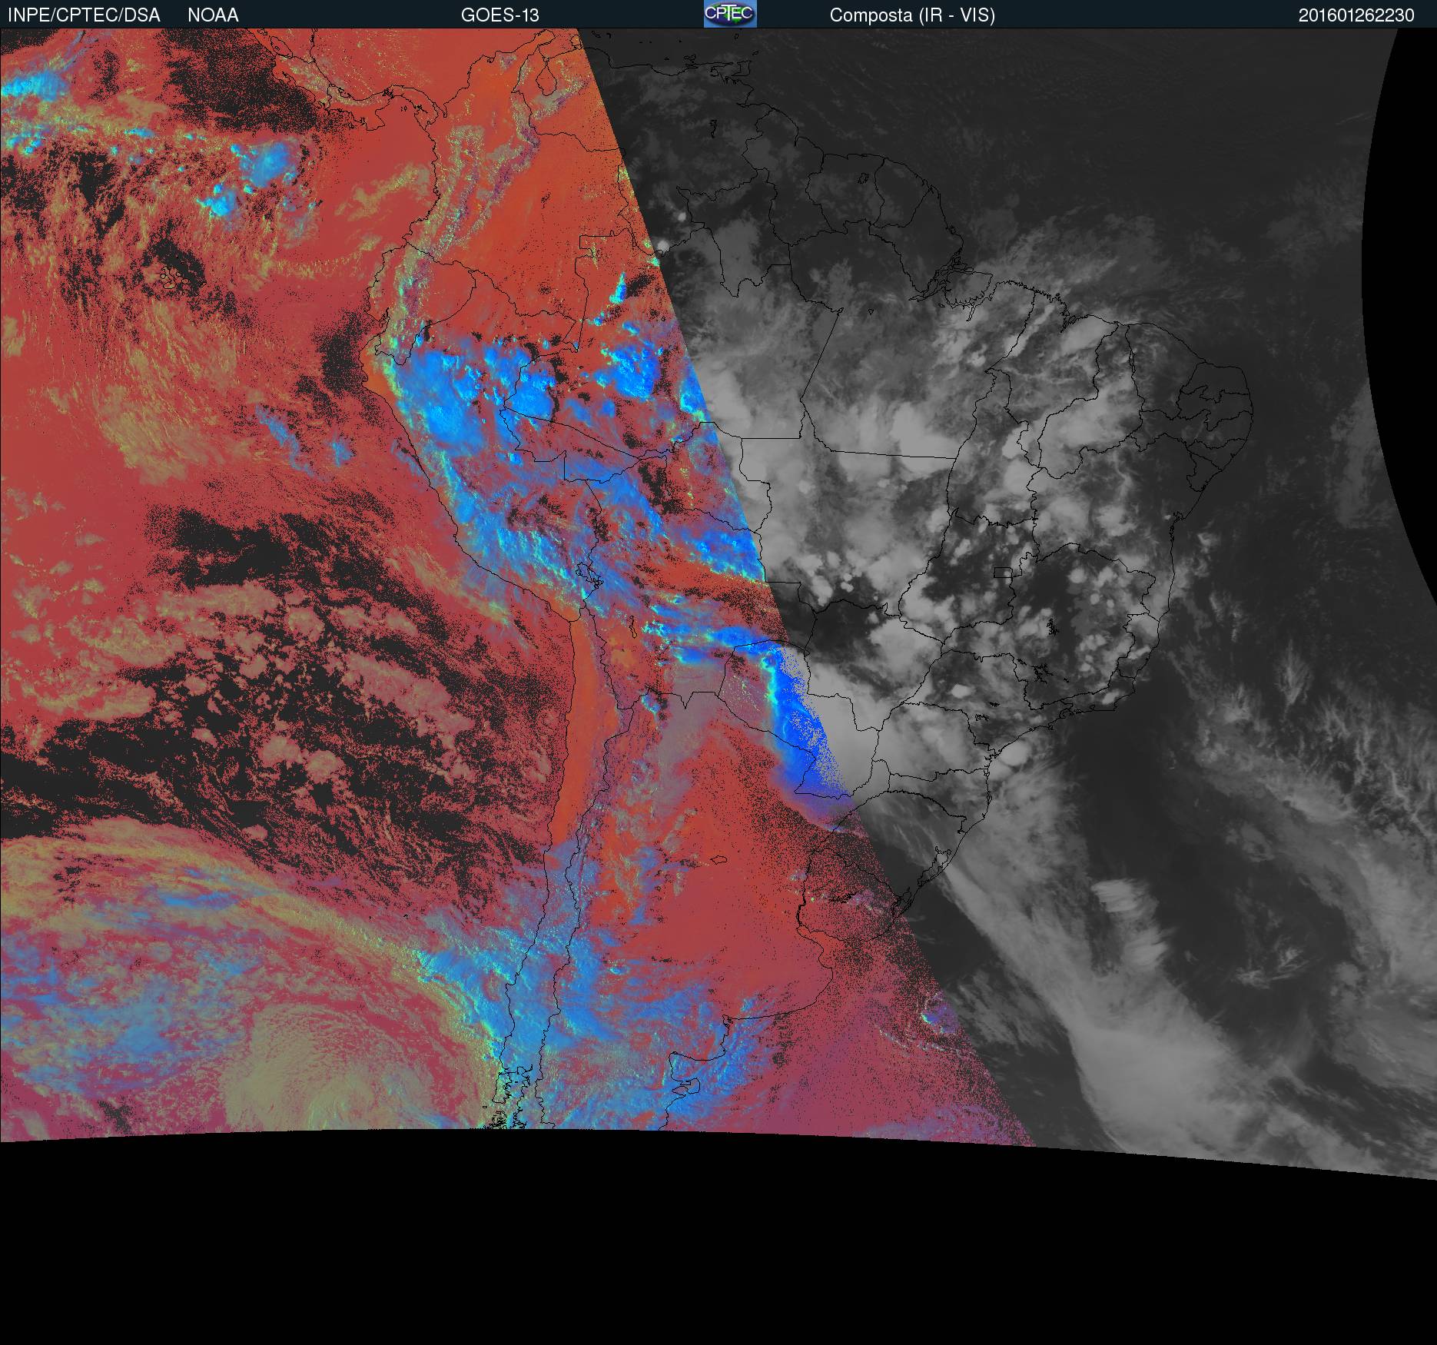Click the Composta (IR - VIS) title
Image resolution: width=1437 pixels, height=1345 pixels.
[912, 15]
